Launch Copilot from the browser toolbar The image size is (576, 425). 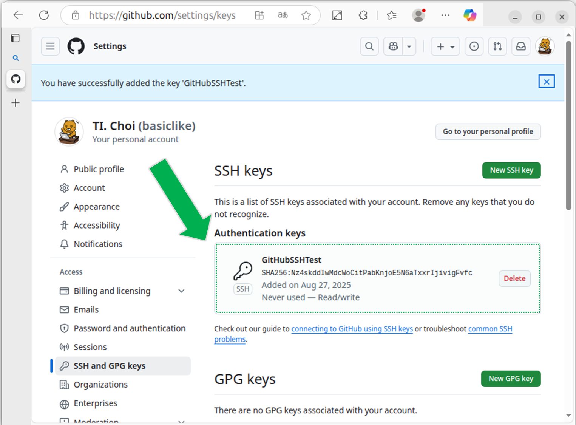(x=470, y=15)
